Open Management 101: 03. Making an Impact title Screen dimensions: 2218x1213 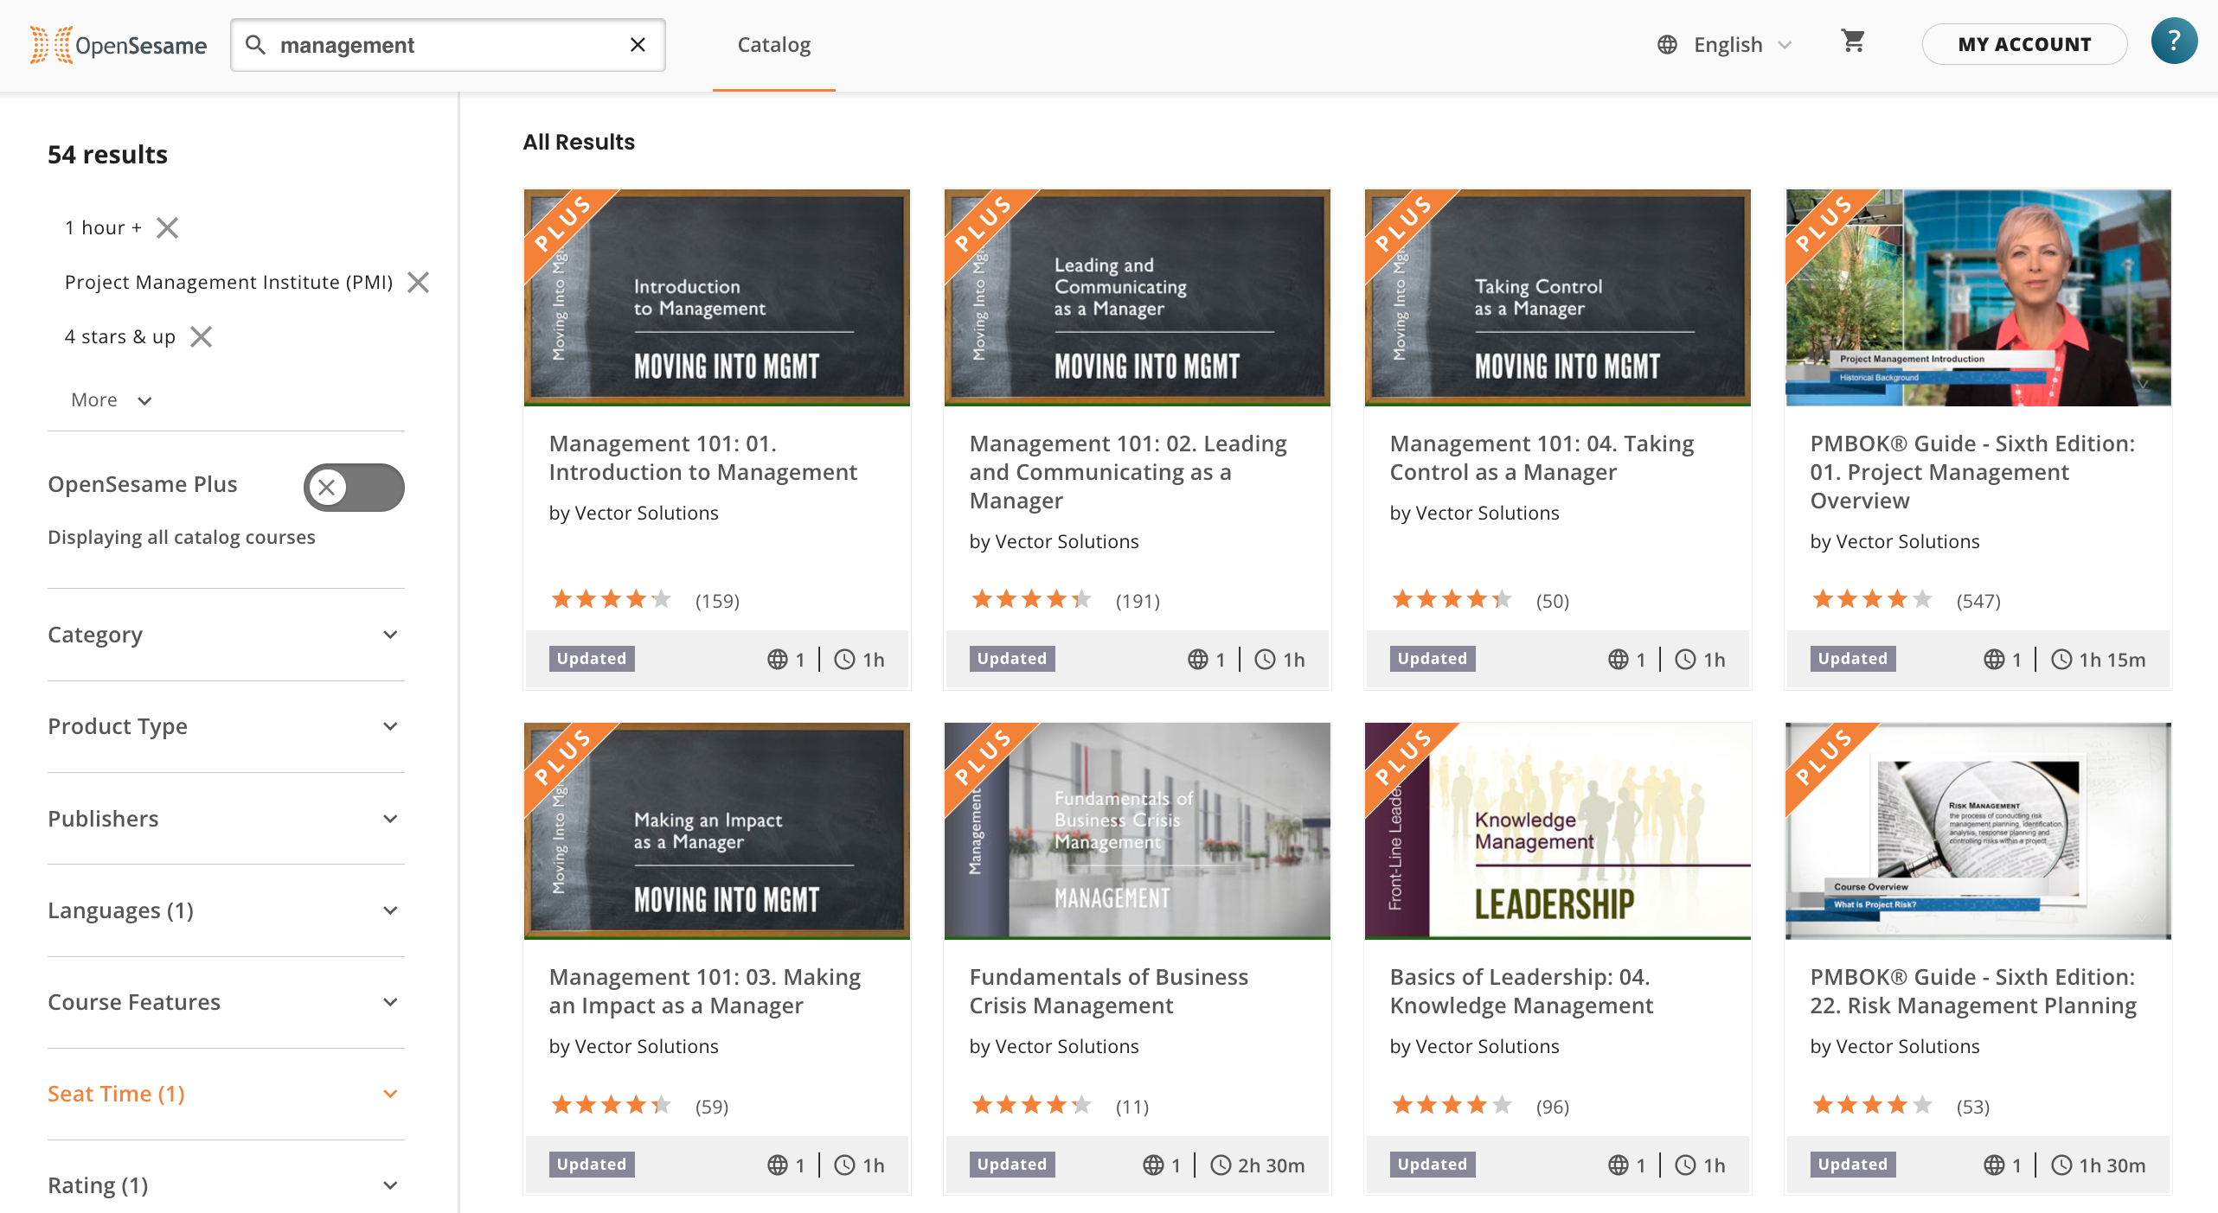(x=705, y=991)
